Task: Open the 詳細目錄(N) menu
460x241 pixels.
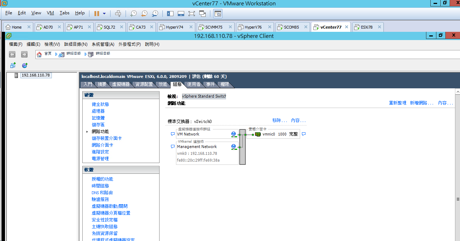Action: pyautogui.click(x=76, y=44)
